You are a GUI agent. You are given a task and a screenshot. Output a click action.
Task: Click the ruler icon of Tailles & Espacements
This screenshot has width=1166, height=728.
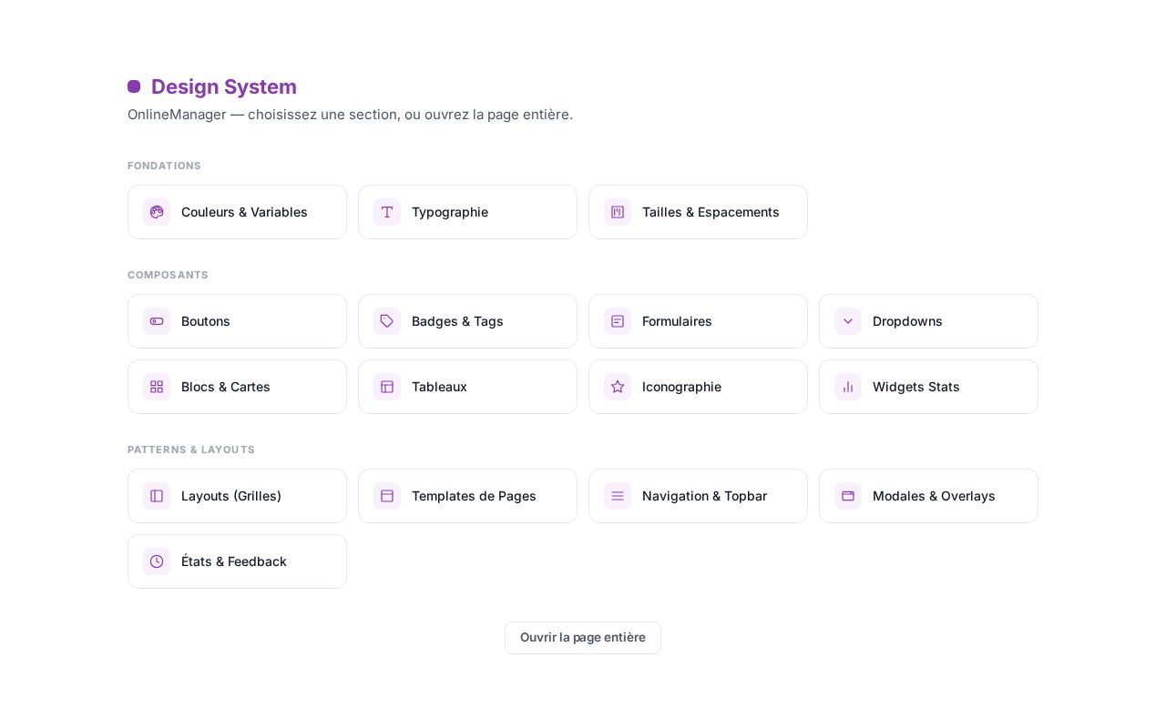point(618,212)
